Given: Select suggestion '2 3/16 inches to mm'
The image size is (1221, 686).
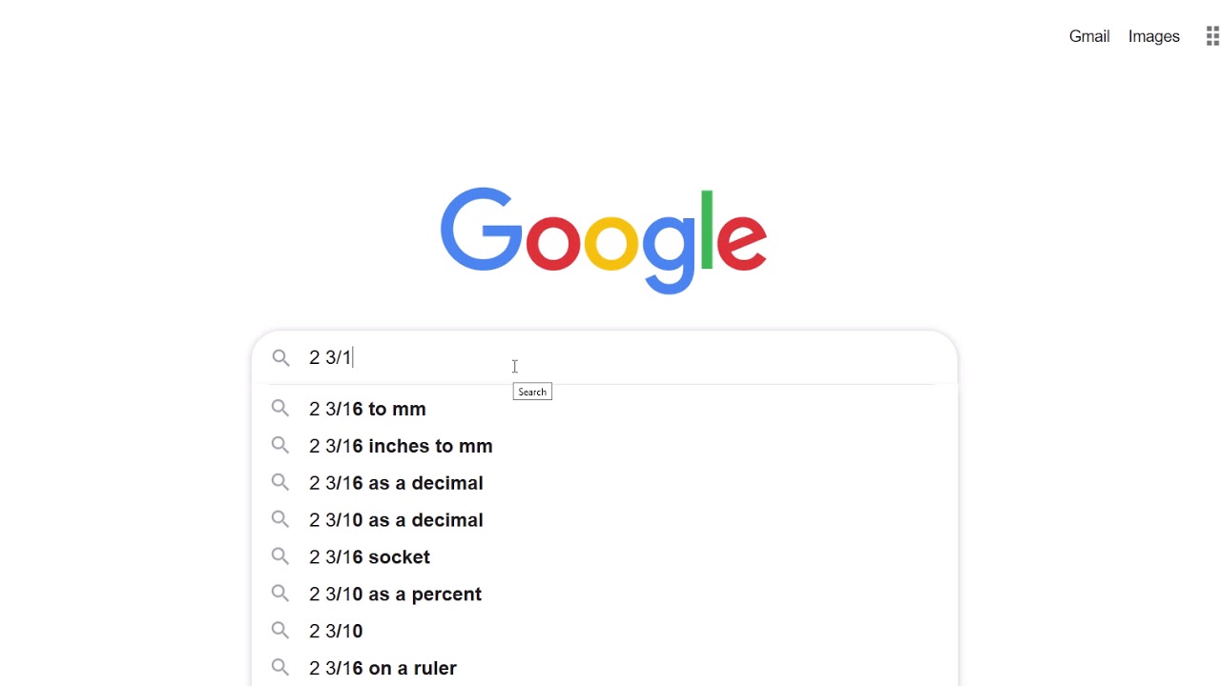Looking at the screenshot, I should coord(401,446).
